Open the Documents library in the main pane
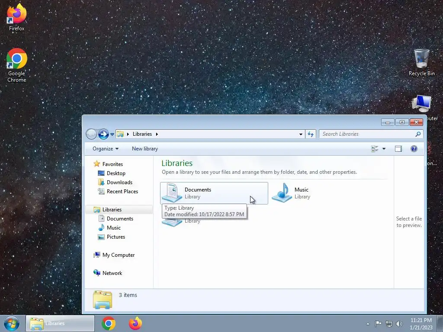Screen dimensions: 443x332 [214, 193]
